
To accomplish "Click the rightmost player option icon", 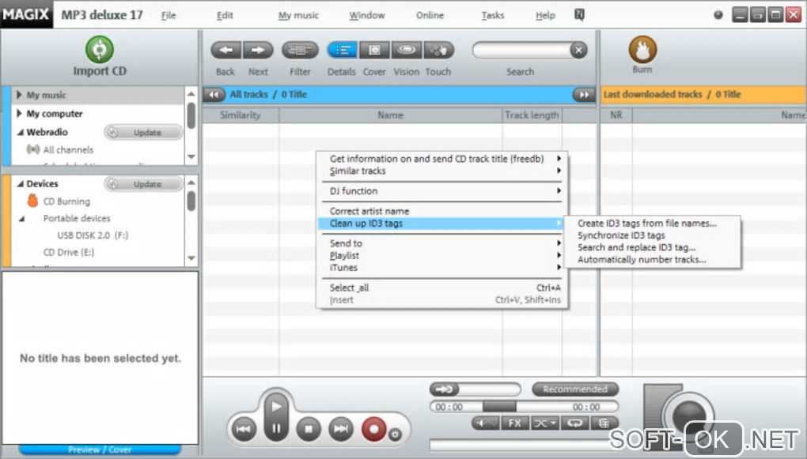I will click(x=604, y=423).
